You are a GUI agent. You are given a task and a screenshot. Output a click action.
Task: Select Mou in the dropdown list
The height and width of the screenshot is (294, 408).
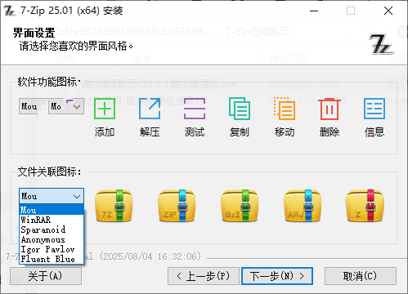click(52, 210)
